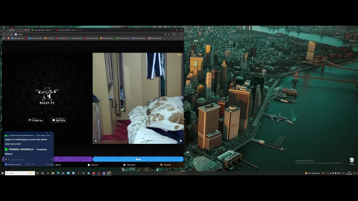Click the star rating badge on the video

pos(180,55)
